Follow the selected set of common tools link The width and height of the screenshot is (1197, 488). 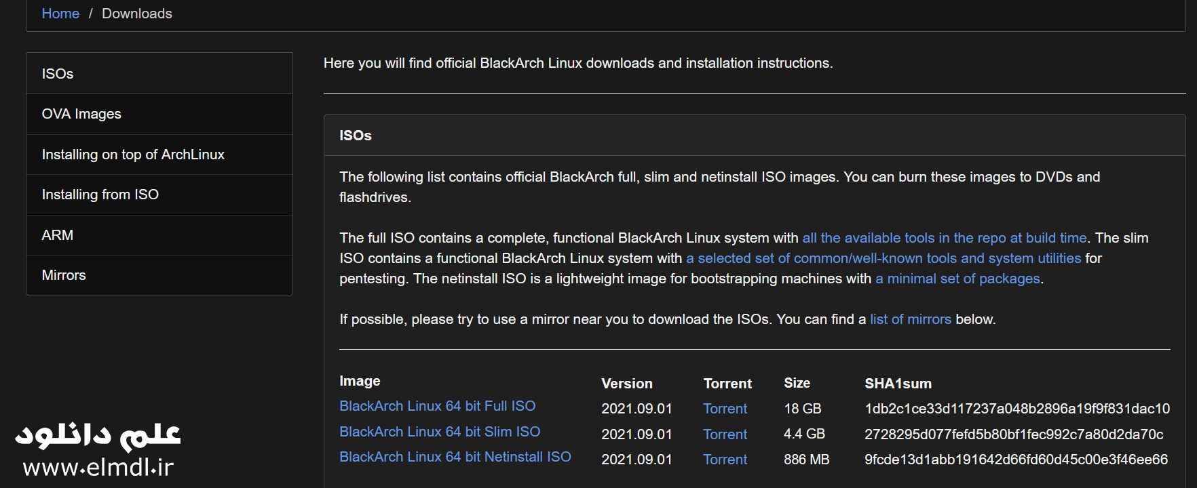click(x=883, y=258)
